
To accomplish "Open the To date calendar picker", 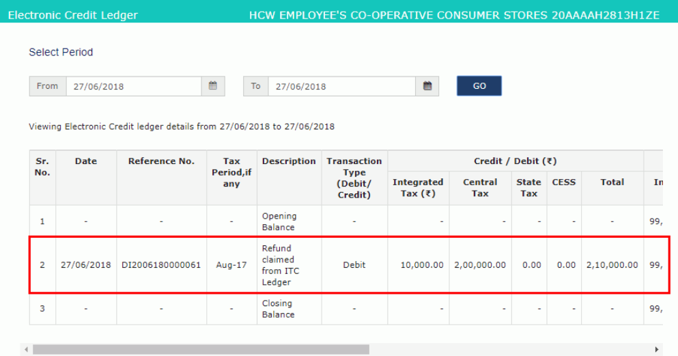I will (427, 86).
